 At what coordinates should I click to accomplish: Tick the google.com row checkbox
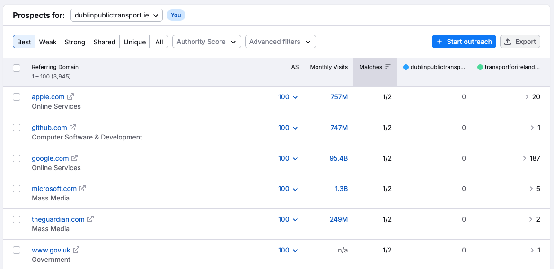click(17, 158)
